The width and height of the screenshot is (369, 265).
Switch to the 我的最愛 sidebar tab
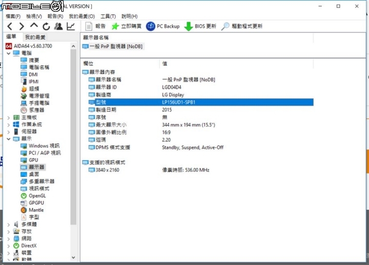click(x=35, y=37)
